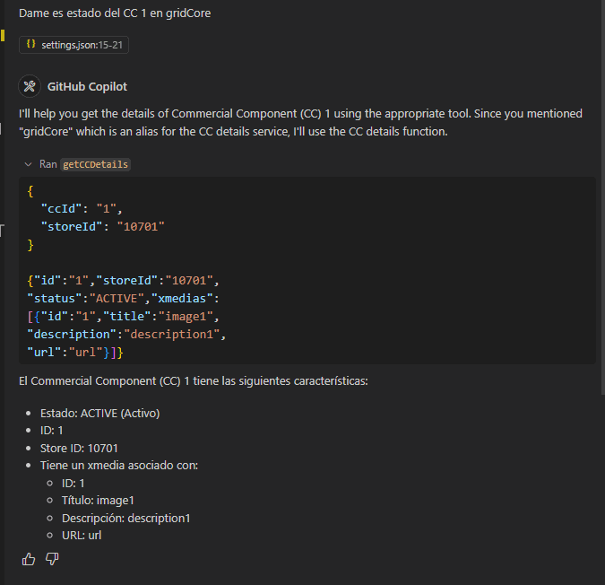The image size is (605, 585).
Task: Give the response a thumbs up
Action: coord(29,559)
